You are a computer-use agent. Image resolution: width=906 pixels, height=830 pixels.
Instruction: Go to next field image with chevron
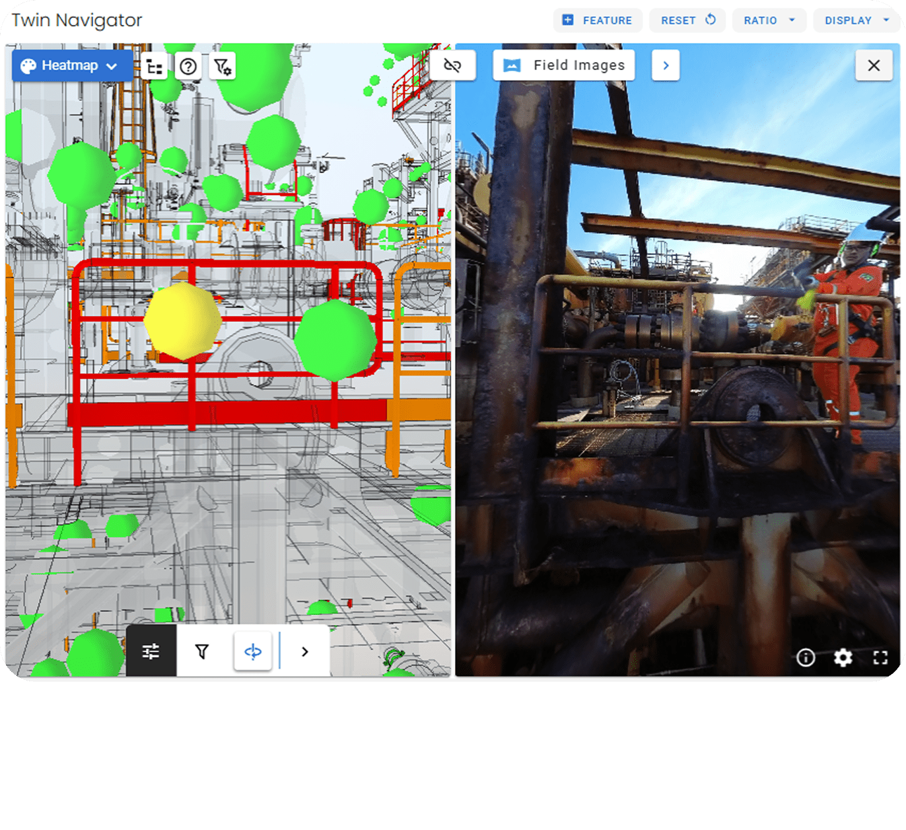click(x=666, y=65)
